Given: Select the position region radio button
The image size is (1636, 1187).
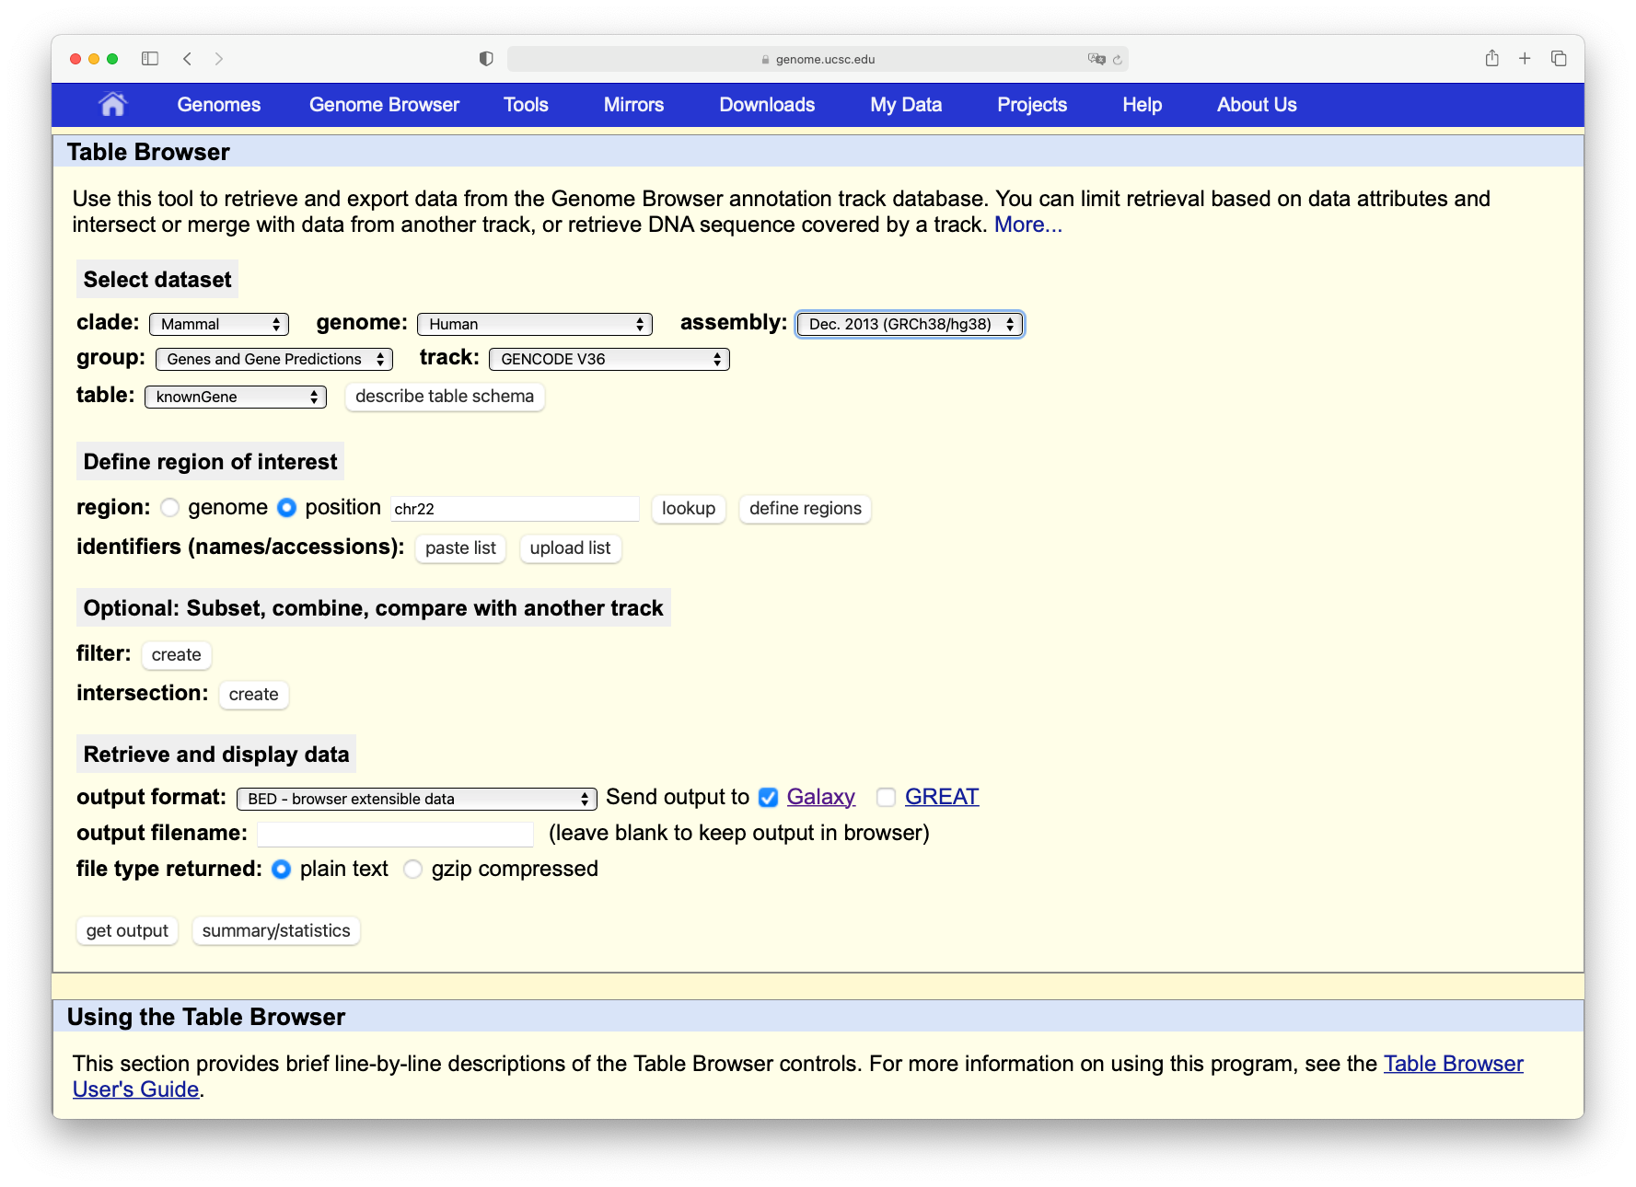Looking at the screenshot, I should [x=286, y=508].
